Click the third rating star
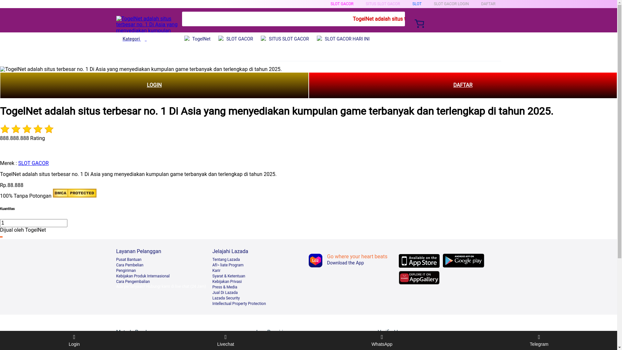 click(27, 129)
